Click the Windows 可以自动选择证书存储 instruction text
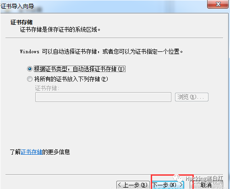This screenshot has width=230, height=189. 101,51
